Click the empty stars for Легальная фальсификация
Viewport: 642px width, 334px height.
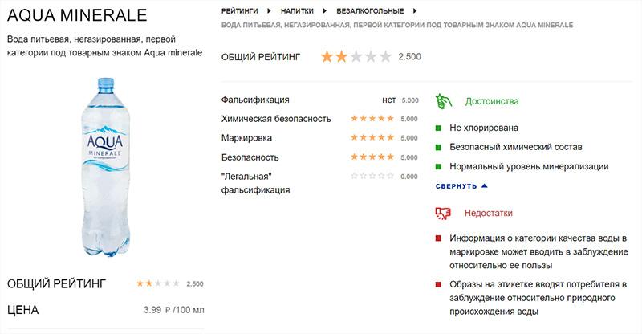[x=372, y=176]
